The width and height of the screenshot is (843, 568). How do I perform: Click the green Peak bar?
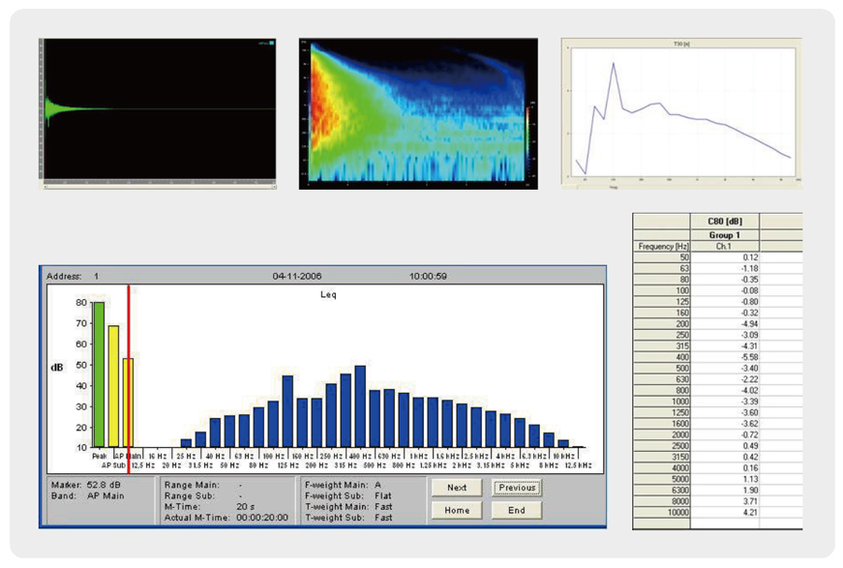(x=100, y=374)
